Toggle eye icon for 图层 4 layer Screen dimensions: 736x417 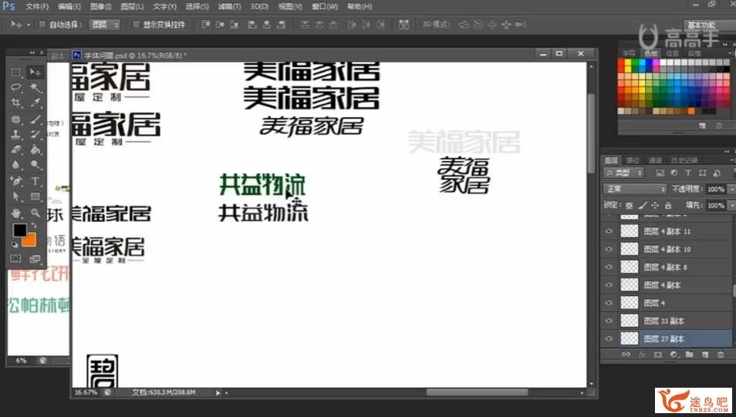coord(609,303)
